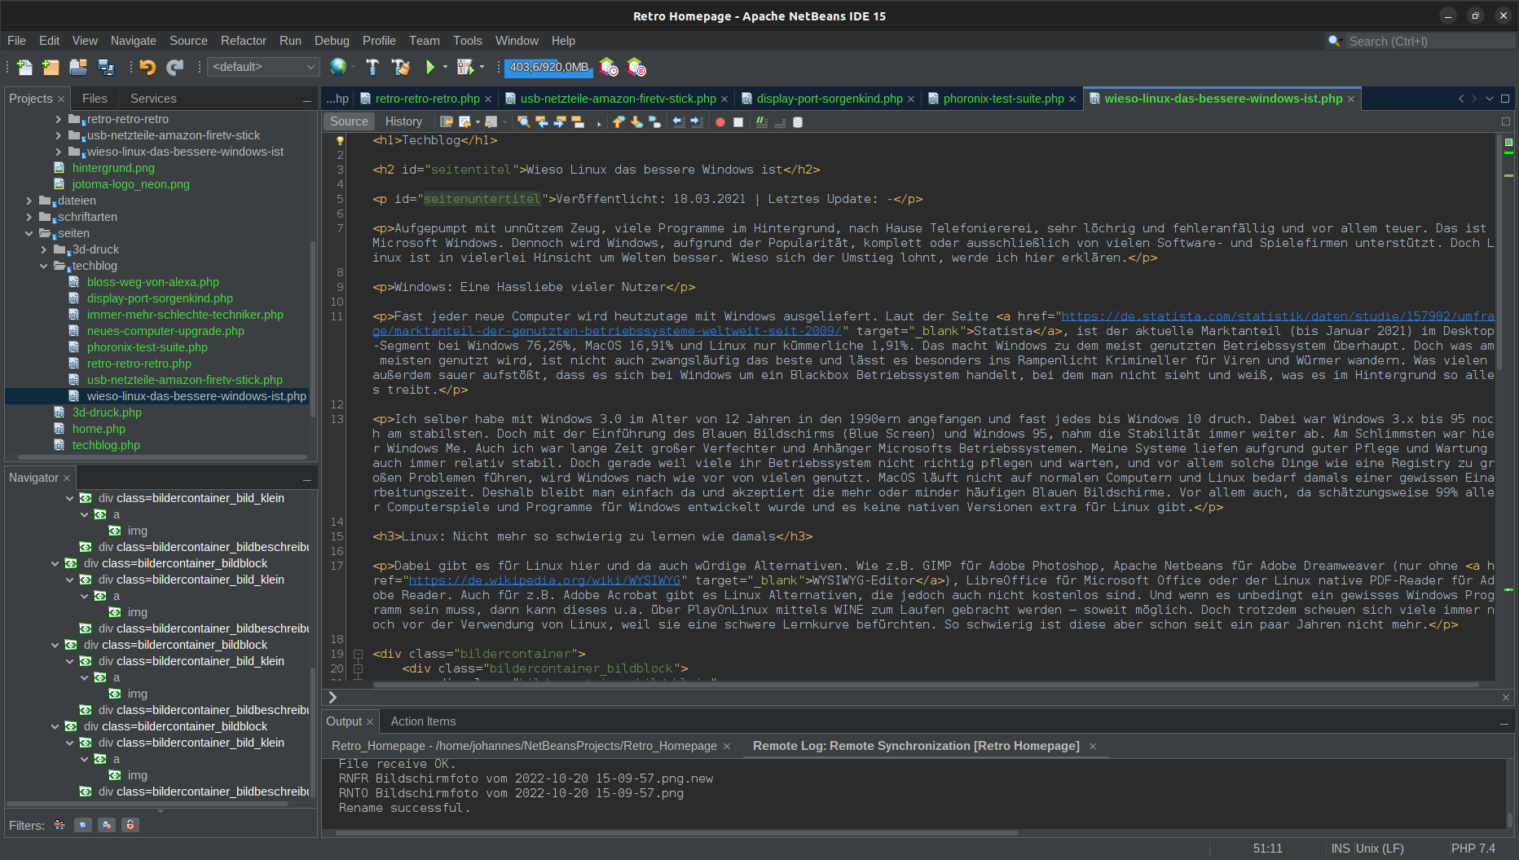Click the Build Project hammer icon
This screenshot has width=1519, height=860.
pyautogui.click(x=372, y=68)
